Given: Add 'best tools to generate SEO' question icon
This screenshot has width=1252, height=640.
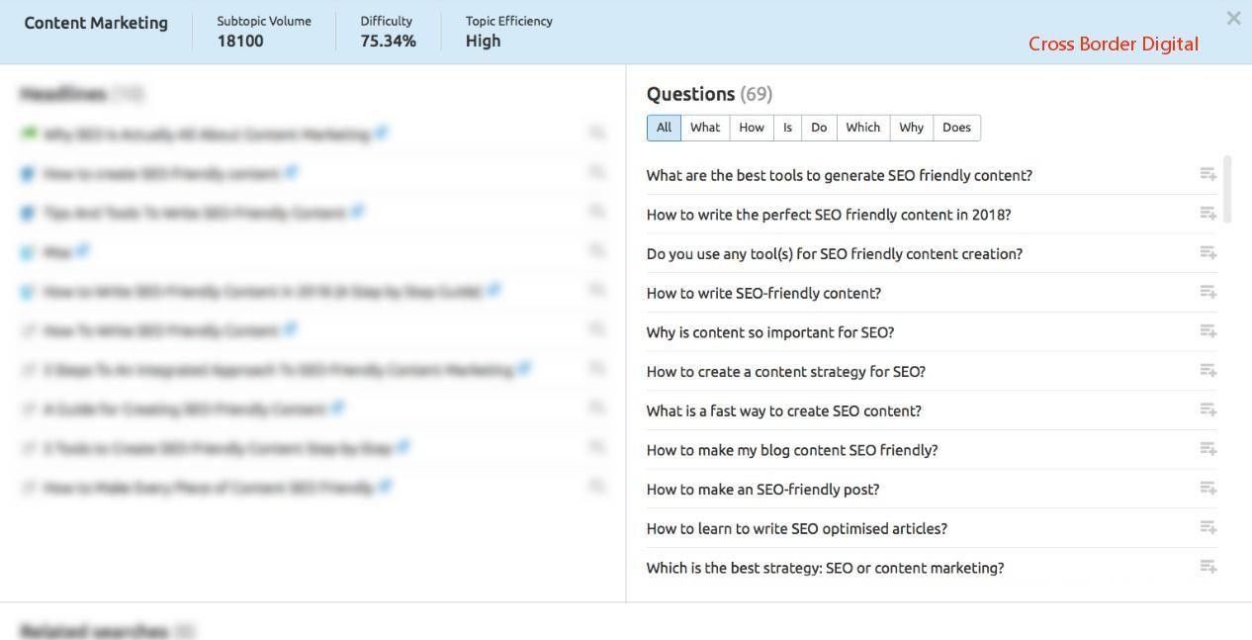Looking at the screenshot, I should [x=1207, y=174].
